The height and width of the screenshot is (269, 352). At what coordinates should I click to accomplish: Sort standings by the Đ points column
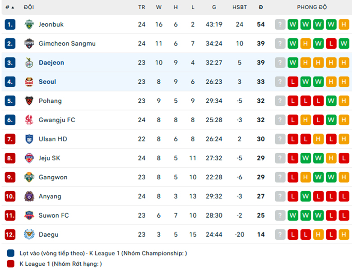[x=261, y=7]
